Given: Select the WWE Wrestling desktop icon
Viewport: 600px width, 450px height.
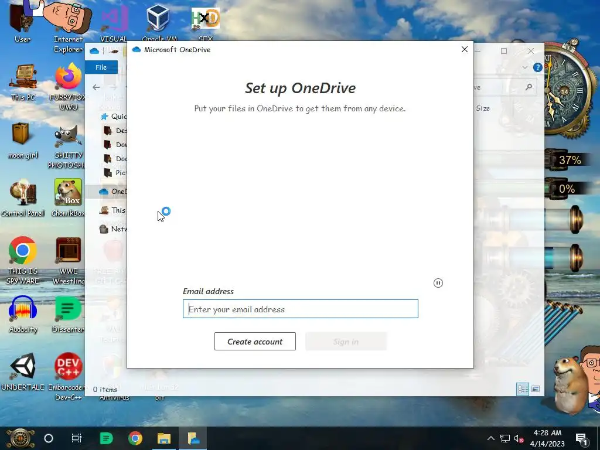Looking at the screenshot, I should point(68,260).
